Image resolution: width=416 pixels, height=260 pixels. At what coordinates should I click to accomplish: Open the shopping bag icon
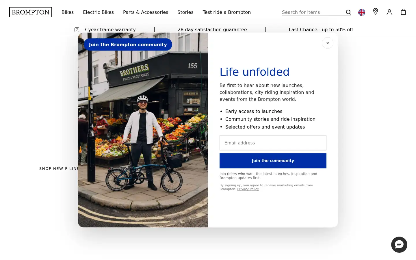point(403,12)
